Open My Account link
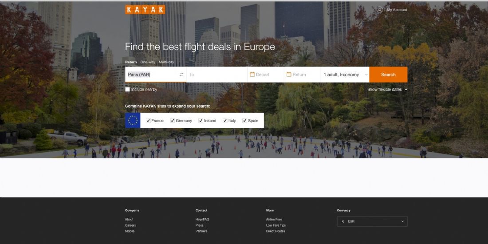Screen dimensions: 488x244 pos(397,10)
